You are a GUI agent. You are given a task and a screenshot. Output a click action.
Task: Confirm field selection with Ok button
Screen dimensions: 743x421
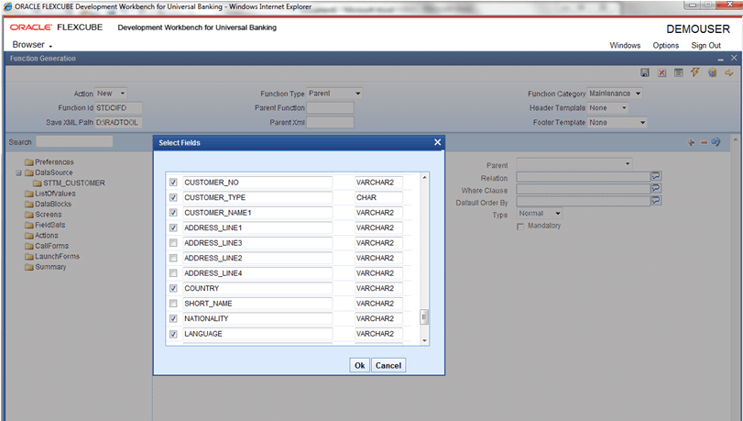360,365
